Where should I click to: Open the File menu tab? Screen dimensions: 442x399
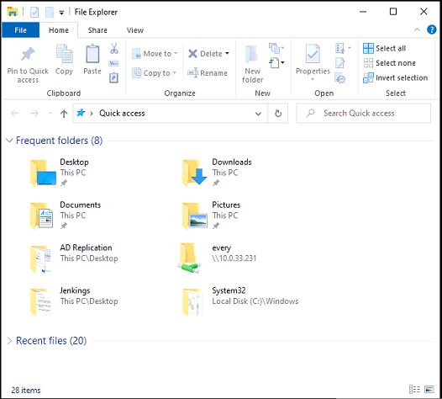20,30
